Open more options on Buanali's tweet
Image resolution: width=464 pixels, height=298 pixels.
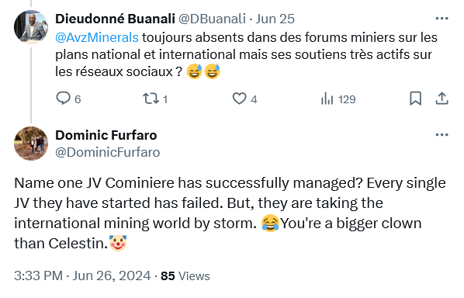(441, 19)
